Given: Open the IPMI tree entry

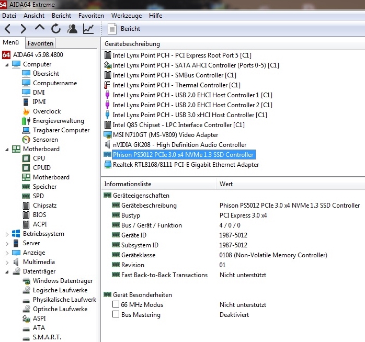Looking at the screenshot, I should click(39, 102).
